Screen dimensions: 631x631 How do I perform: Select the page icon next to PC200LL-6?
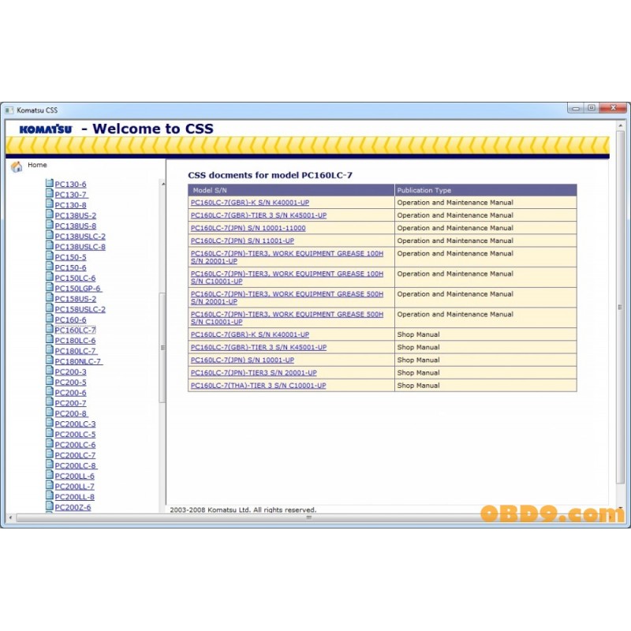tap(50, 476)
